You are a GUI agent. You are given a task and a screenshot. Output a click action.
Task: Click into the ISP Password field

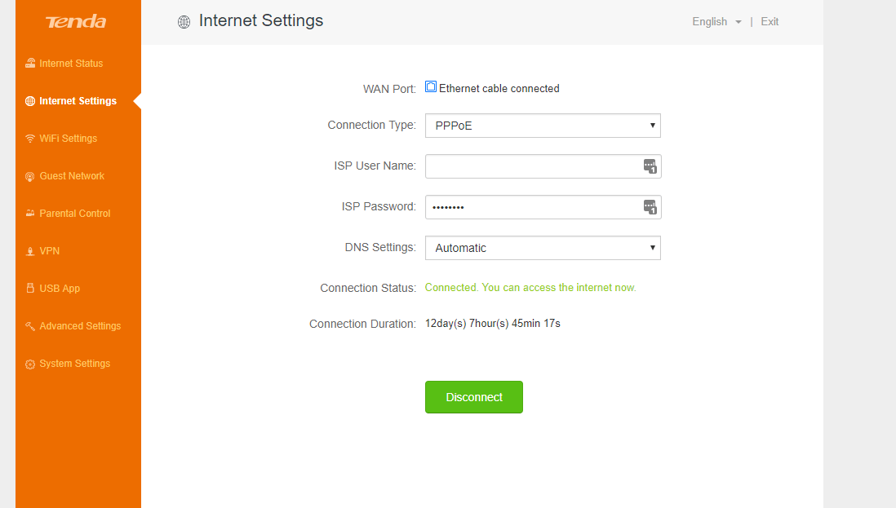[x=532, y=207]
